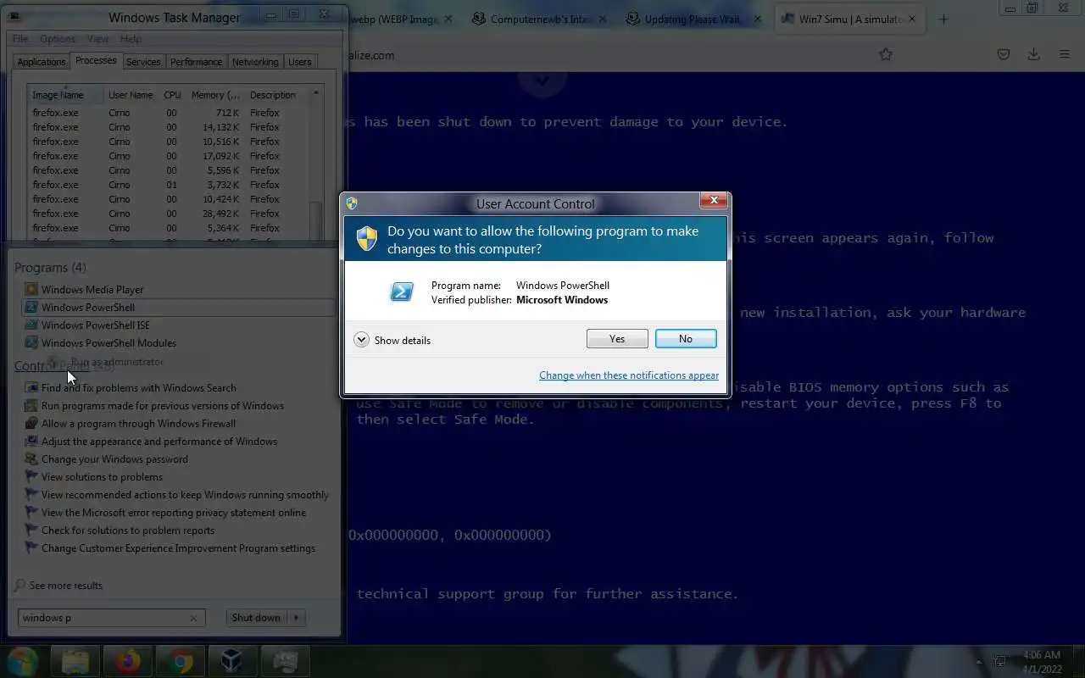Show hidden system tray icons arrow
The image size is (1085, 678).
pyautogui.click(x=980, y=661)
